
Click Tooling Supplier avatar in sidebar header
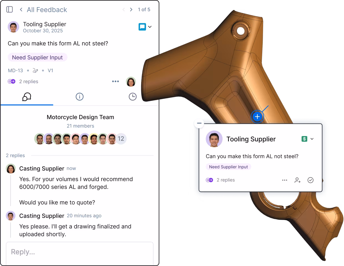(x=13, y=27)
